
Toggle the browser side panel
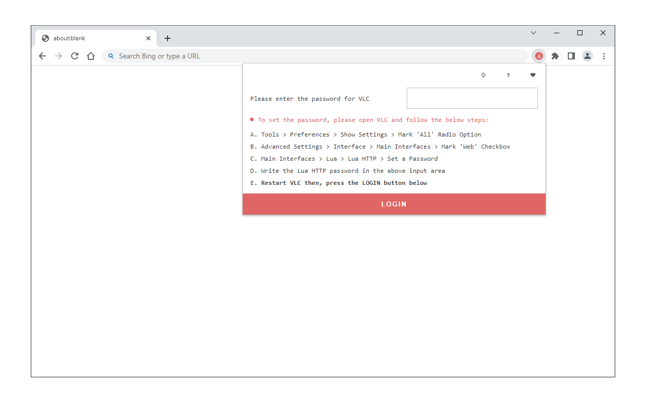tap(571, 56)
